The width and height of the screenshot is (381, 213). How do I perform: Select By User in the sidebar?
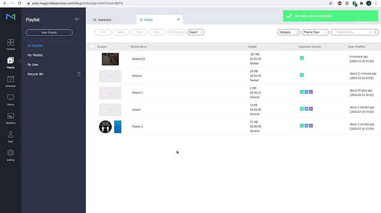(x=33, y=65)
